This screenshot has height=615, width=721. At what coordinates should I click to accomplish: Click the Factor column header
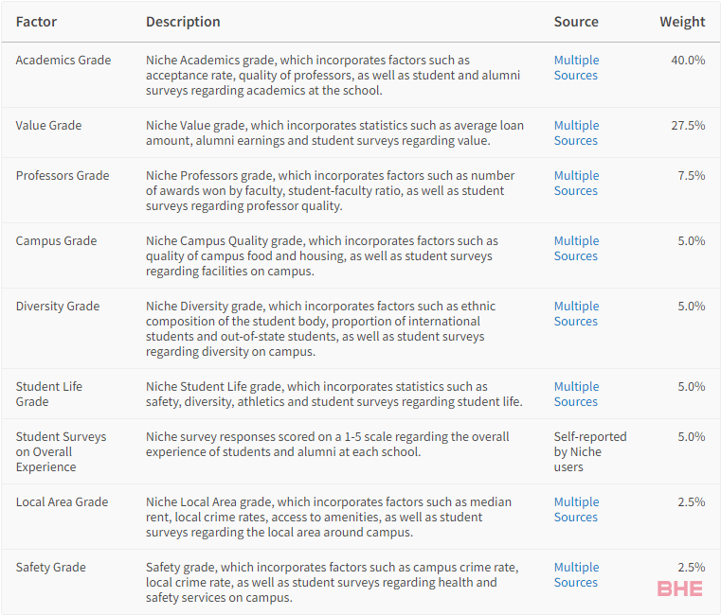coord(36,22)
